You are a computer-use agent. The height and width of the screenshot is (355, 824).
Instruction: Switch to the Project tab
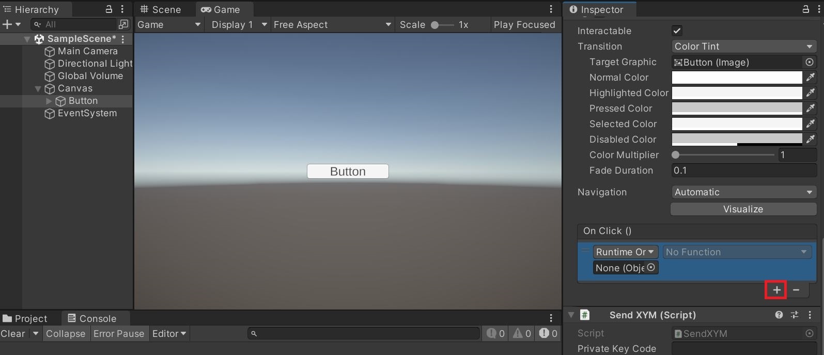tap(25, 318)
